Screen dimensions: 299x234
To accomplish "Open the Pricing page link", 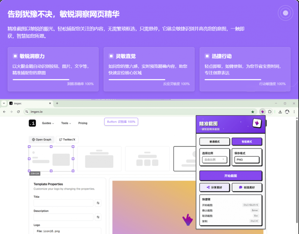I will point(83,123).
